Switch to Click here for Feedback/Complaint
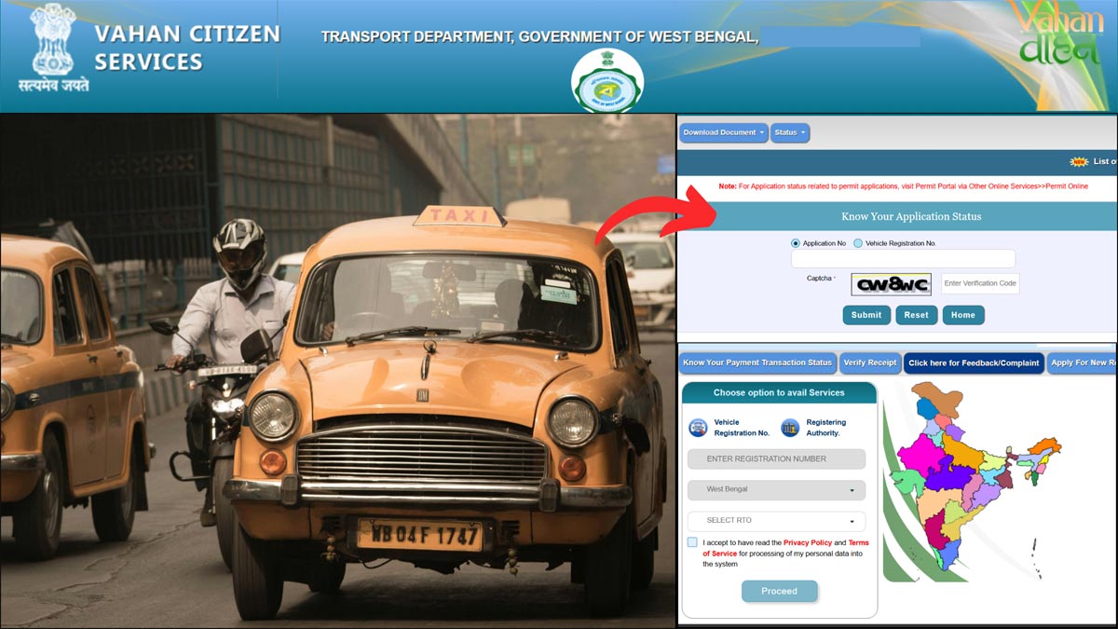 (x=974, y=362)
